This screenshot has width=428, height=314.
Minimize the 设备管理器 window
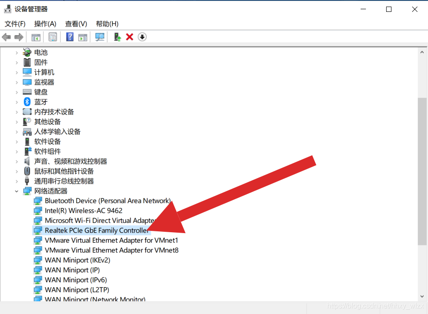click(363, 9)
